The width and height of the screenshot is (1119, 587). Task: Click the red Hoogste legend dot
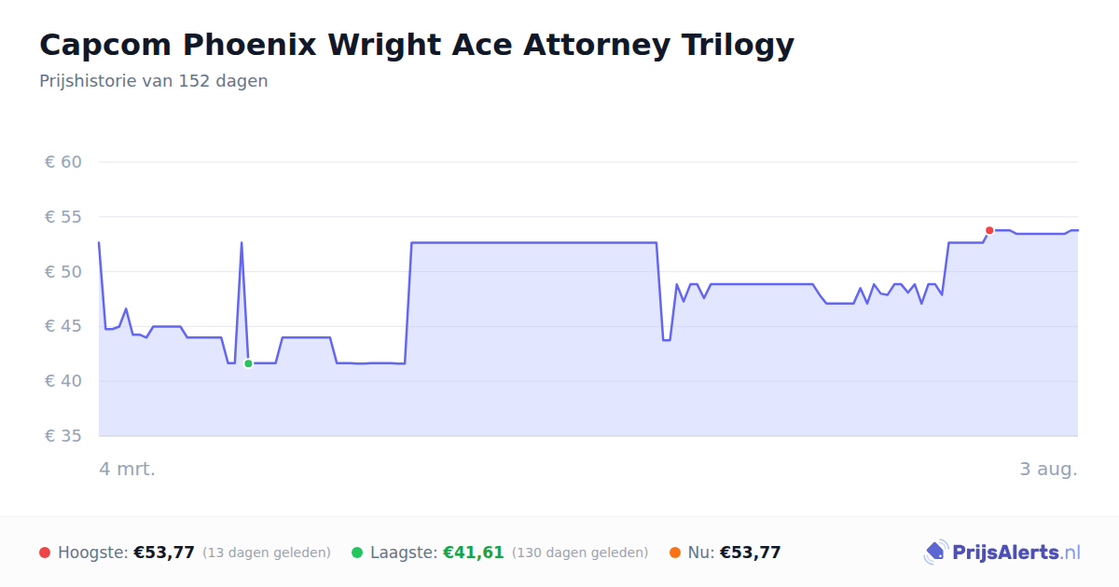(x=45, y=553)
